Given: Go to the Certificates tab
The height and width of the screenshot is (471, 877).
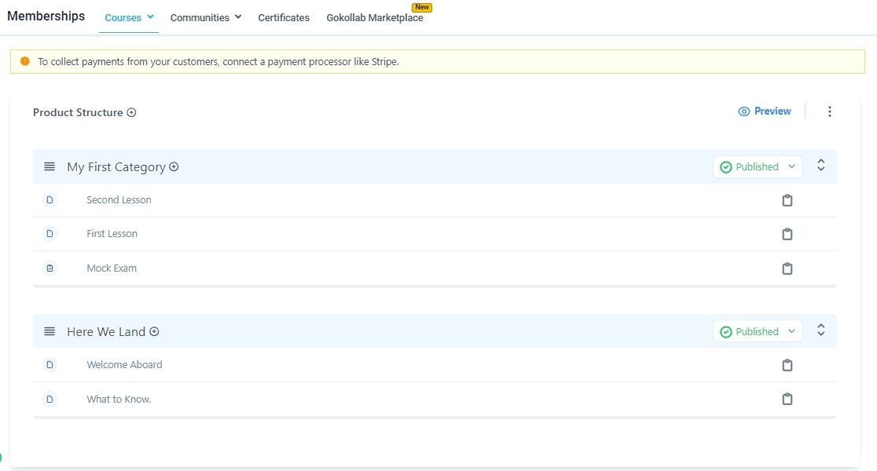Looking at the screenshot, I should pos(284,17).
